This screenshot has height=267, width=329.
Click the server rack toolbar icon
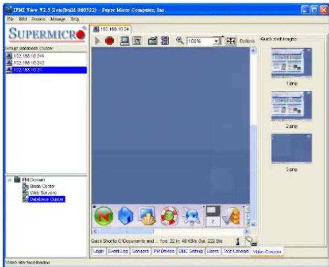165,41
